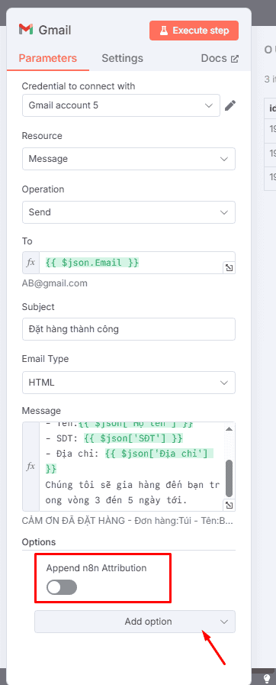This screenshot has height=685, width=276.
Task: Open the expanded editor icon on To field
Action: (x=229, y=268)
